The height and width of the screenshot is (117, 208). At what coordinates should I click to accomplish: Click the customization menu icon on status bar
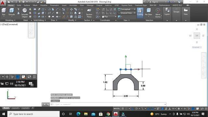(206, 109)
